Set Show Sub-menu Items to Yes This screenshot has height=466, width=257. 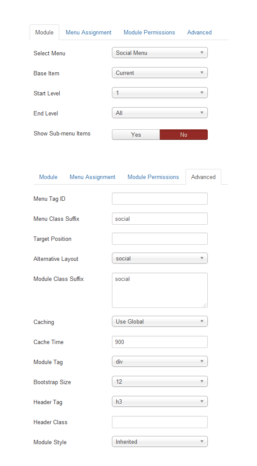point(136,135)
